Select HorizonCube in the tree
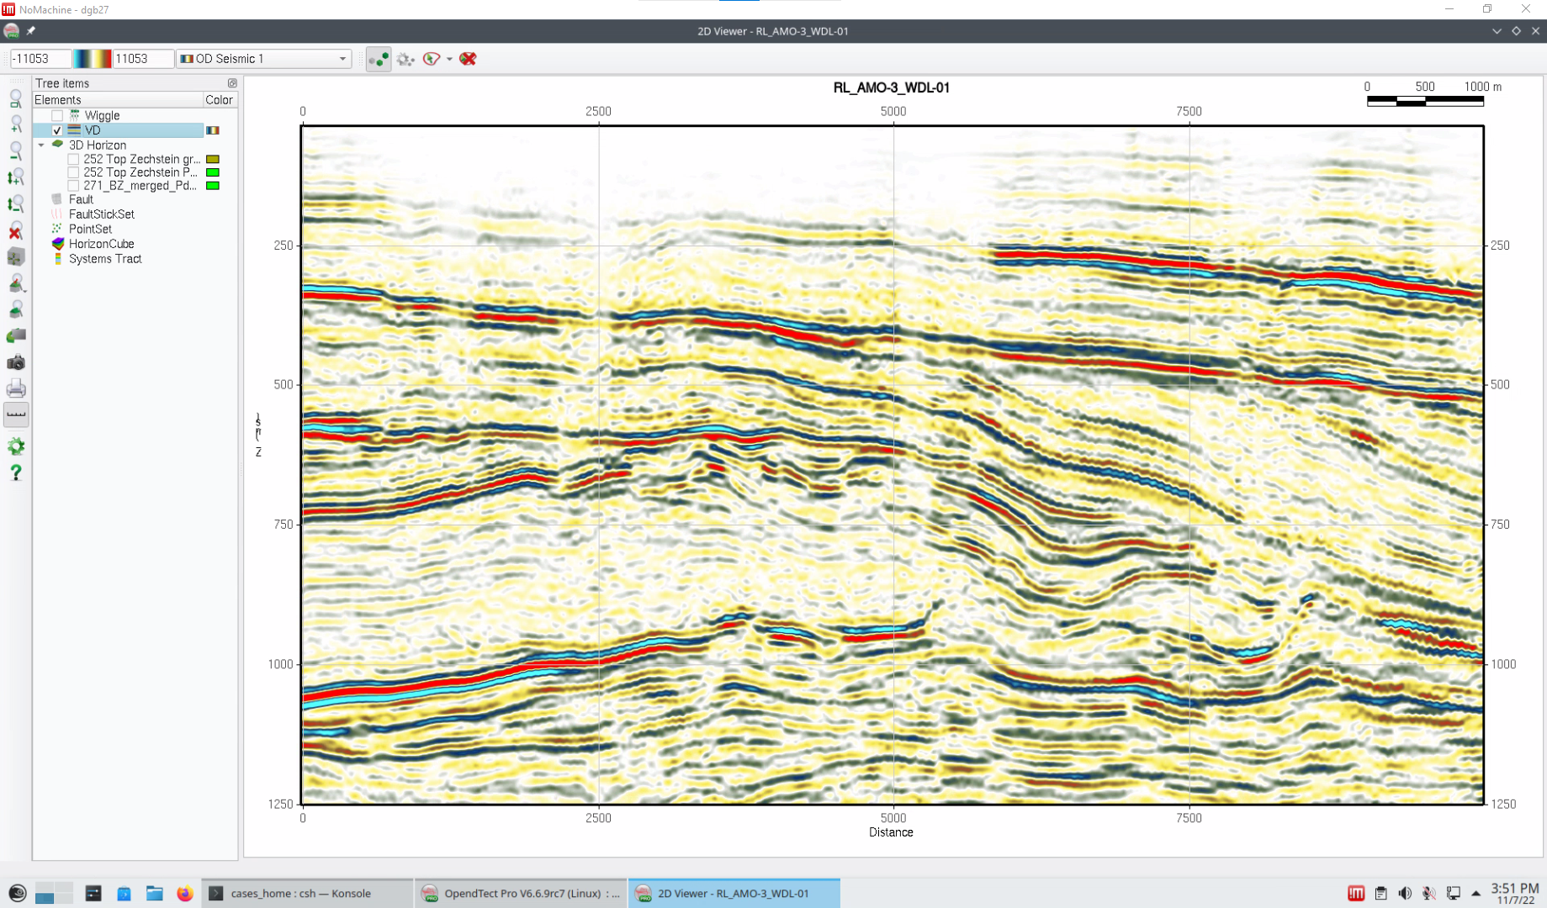 101,244
